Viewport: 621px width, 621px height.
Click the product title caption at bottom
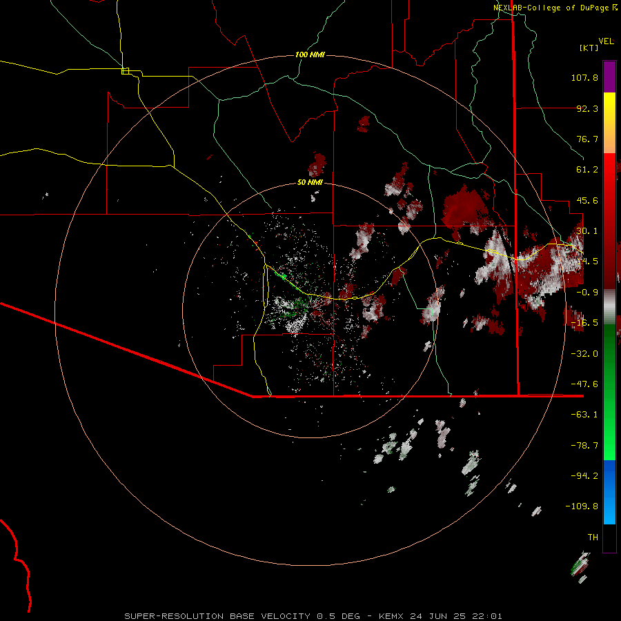point(313,616)
